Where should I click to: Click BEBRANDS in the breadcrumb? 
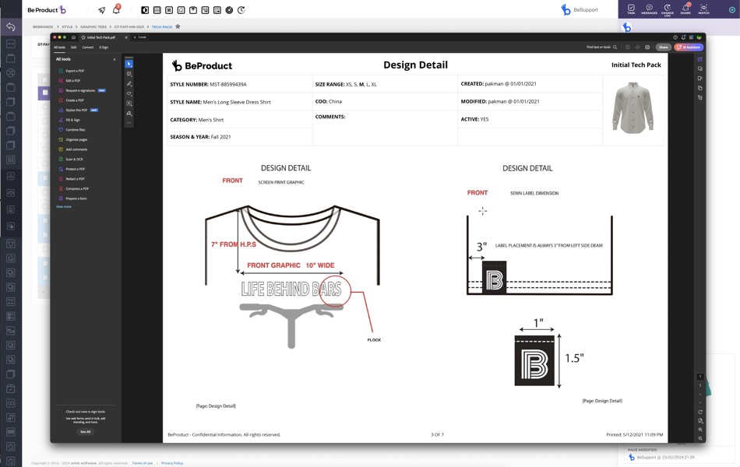[43, 27]
